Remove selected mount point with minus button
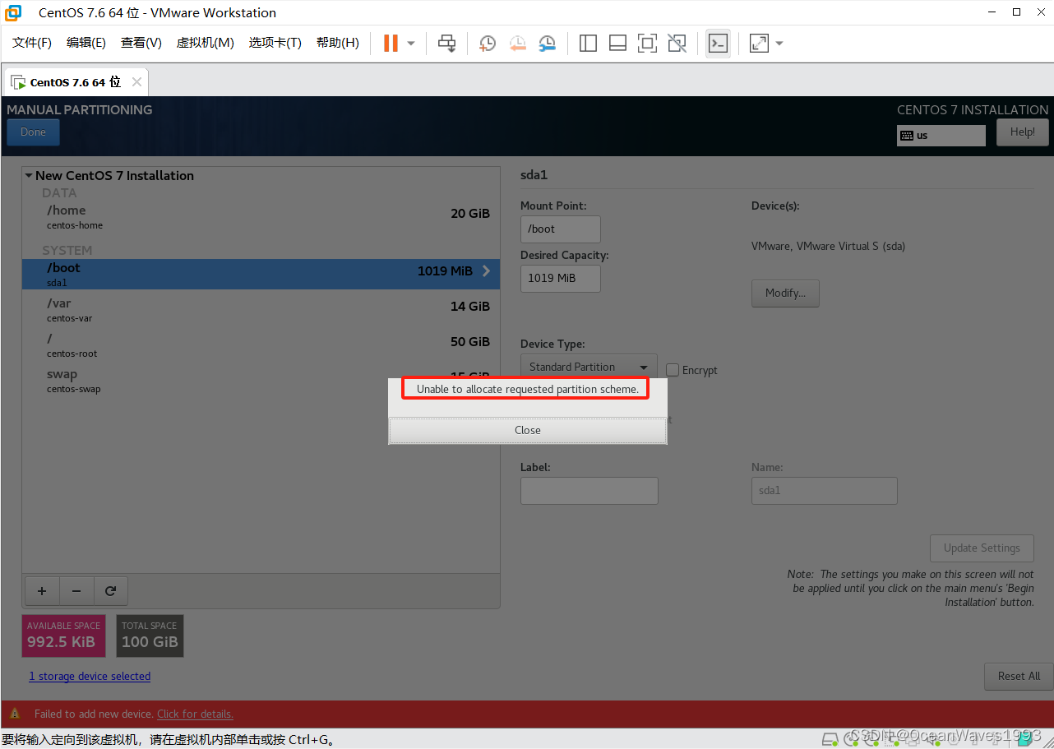Image resolution: width=1054 pixels, height=749 pixels. [76, 590]
